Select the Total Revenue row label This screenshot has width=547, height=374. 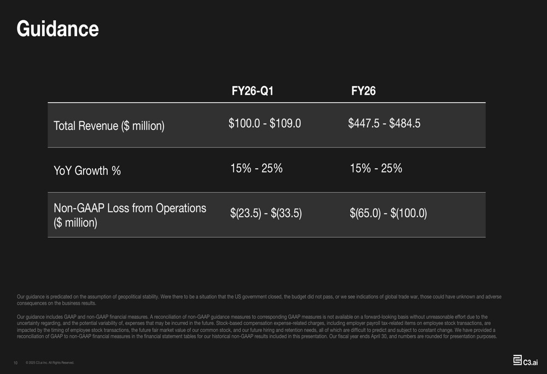click(x=109, y=126)
